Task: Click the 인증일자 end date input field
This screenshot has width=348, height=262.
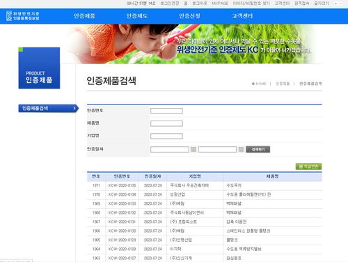Action: coord(217,149)
